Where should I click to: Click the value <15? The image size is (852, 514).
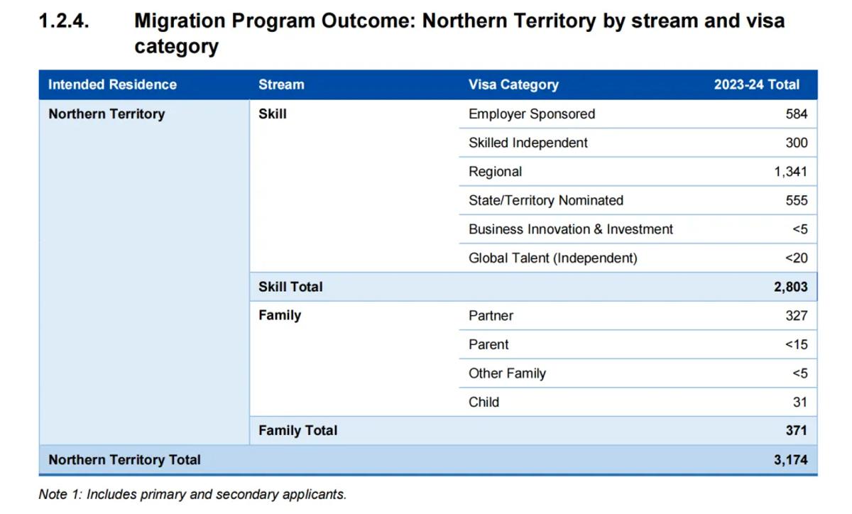click(797, 344)
